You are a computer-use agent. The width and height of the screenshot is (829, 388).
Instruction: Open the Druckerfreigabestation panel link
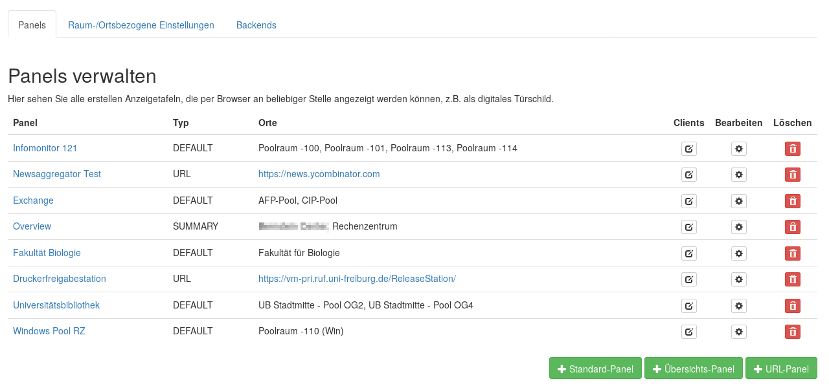coord(60,279)
